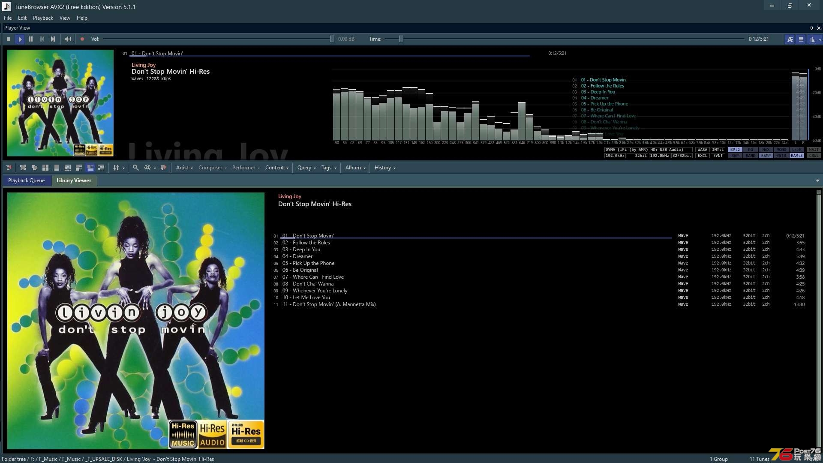Click the EXCL exclusive mode box

point(703,156)
